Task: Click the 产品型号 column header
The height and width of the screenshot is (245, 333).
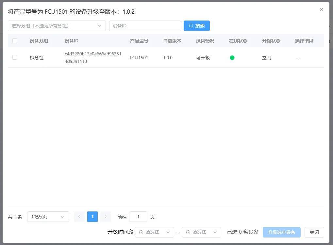Action: tap(139, 41)
